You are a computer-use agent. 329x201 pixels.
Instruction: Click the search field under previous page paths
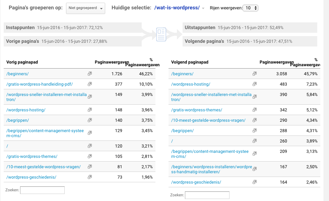point(42,190)
